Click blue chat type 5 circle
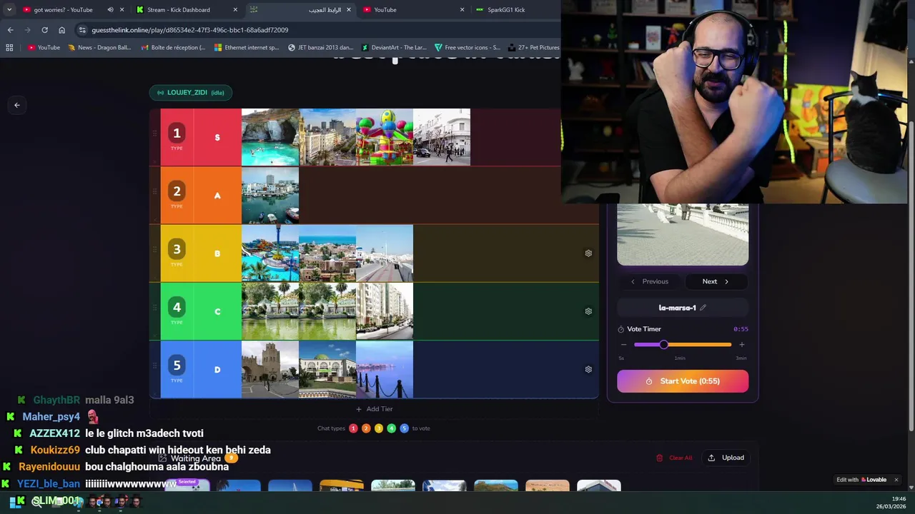 tap(404, 428)
